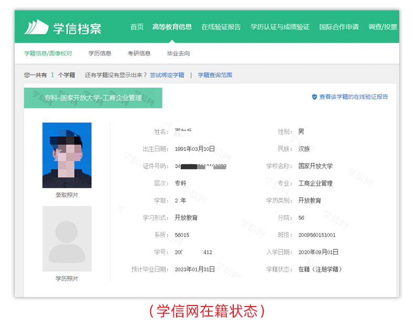This screenshot has width=415, height=326.
Task: Click the 尝试绑定学籍 link
Action: tap(167, 75)
